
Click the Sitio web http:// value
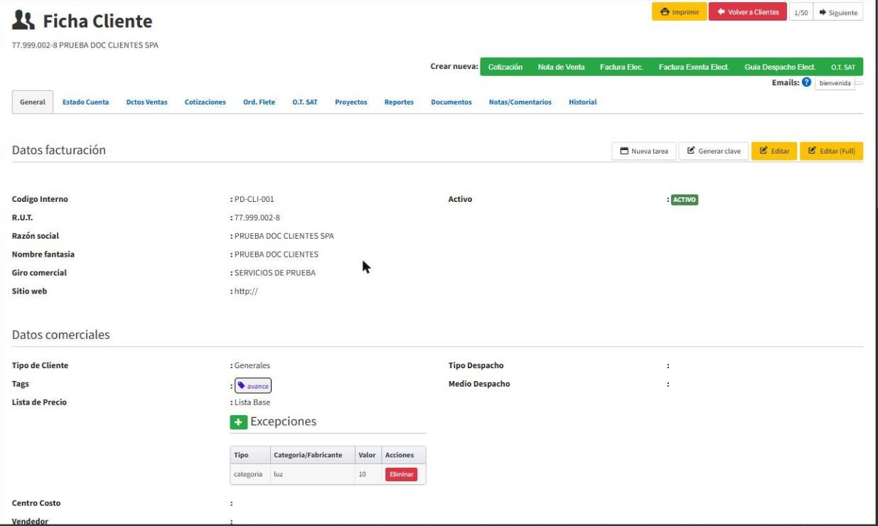tap(246, 291)
